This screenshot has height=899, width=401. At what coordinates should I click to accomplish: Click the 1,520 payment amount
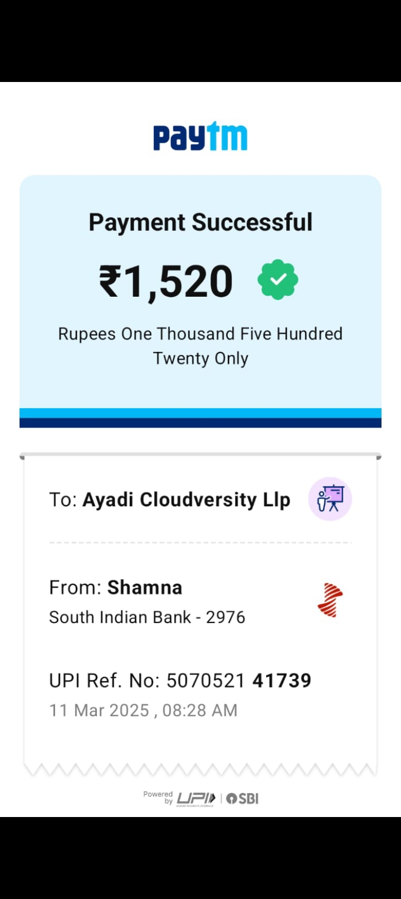coord(178,281)
